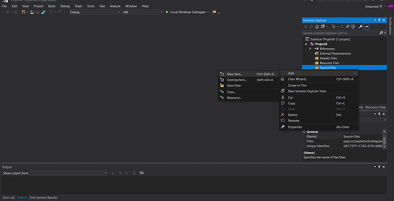This screenshot has height=201, width=394.
Task: Open the Solution Explorer window position dropdown
Action: pos(375,20)
